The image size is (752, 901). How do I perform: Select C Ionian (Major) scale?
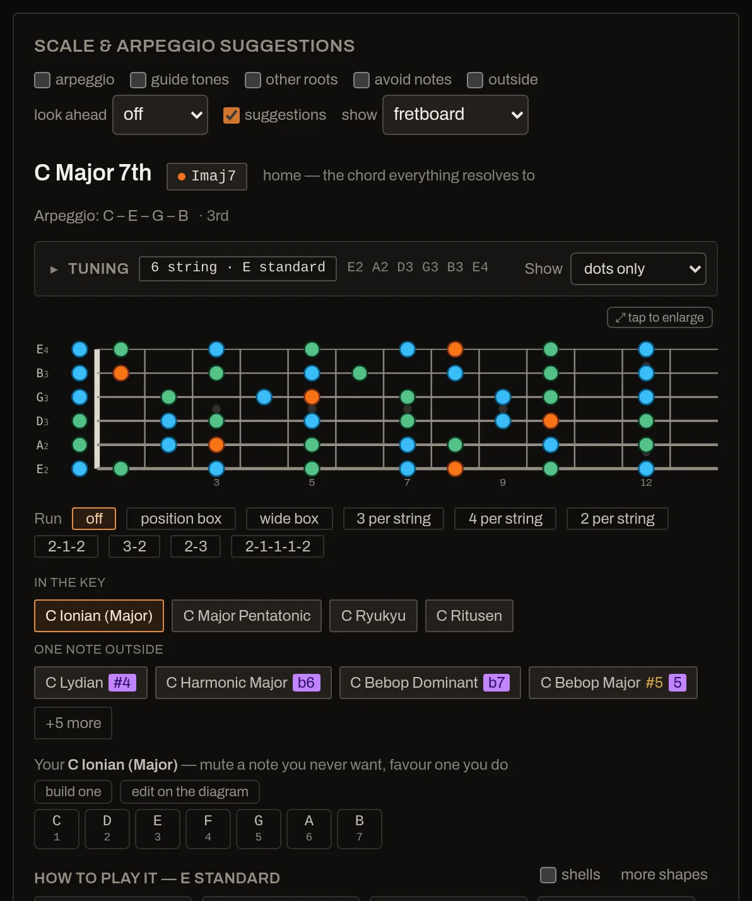pyautogui.click(x=99, y=616)
